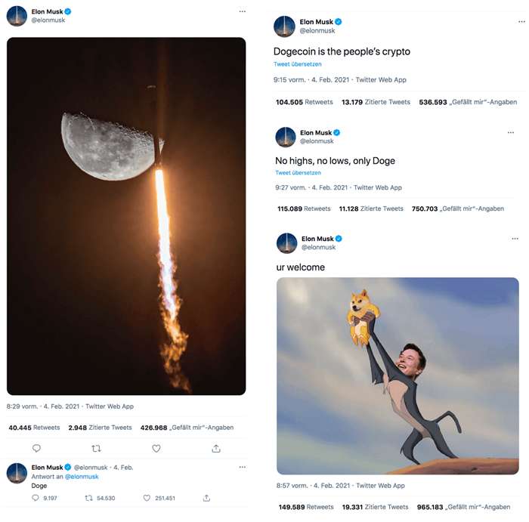
Task: Open the 104.505 Retweets list
Action: click(x=305, y=102)
